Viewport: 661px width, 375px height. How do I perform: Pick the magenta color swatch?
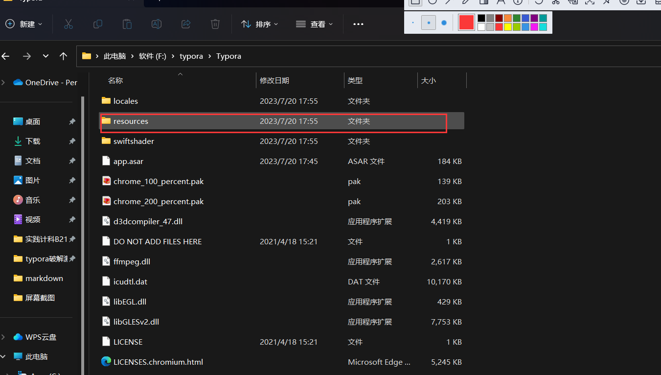[534, 27]
